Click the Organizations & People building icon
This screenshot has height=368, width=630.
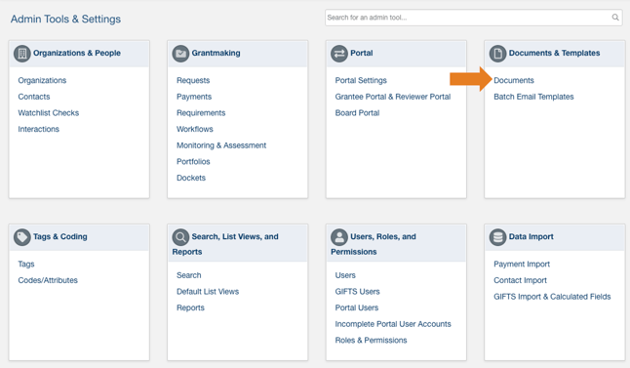22,54
